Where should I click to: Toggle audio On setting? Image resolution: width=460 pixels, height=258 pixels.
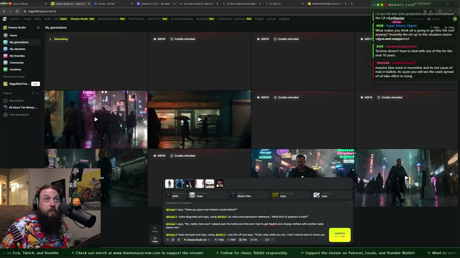coord(254,240)
